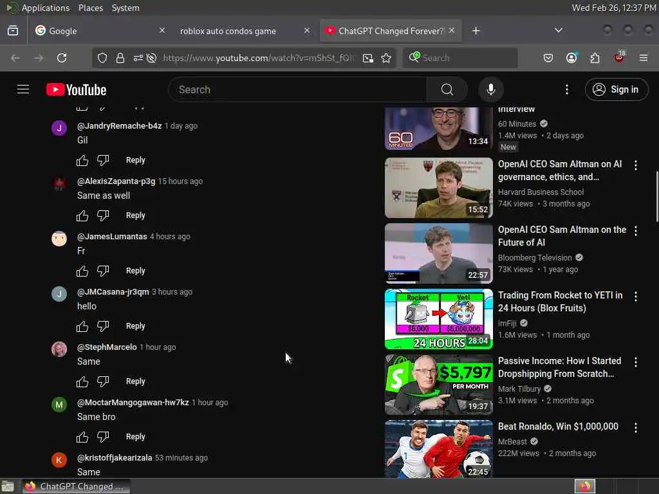Open the 60 Minutes interview thumbnail
Image resolution: width=659 pixels, height=494 pixels.
[438, 129]
